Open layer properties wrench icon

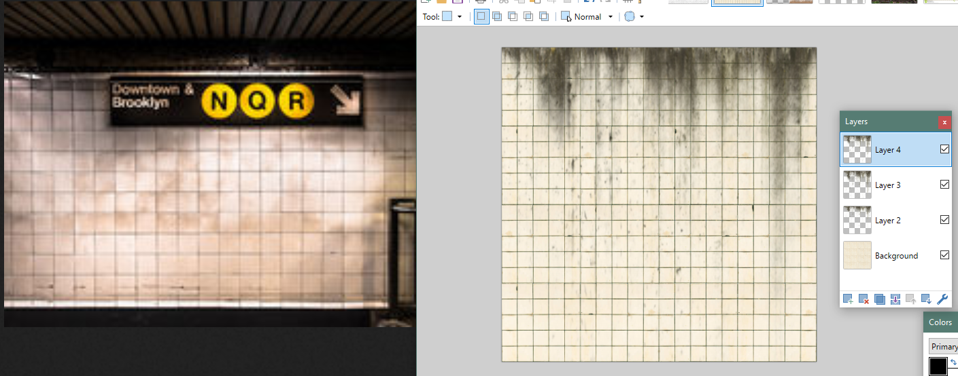coord(942,299)
